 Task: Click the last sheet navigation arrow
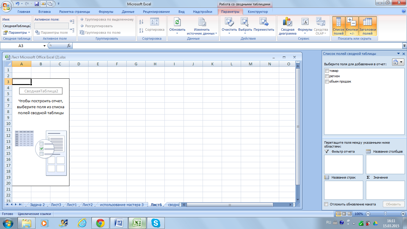(20, 205)
